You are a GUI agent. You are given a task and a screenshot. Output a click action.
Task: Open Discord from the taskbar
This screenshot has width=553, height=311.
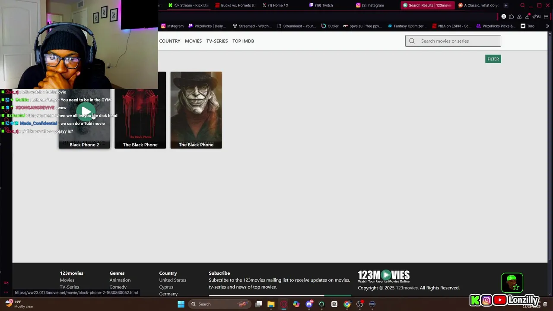tap(309, 304)
